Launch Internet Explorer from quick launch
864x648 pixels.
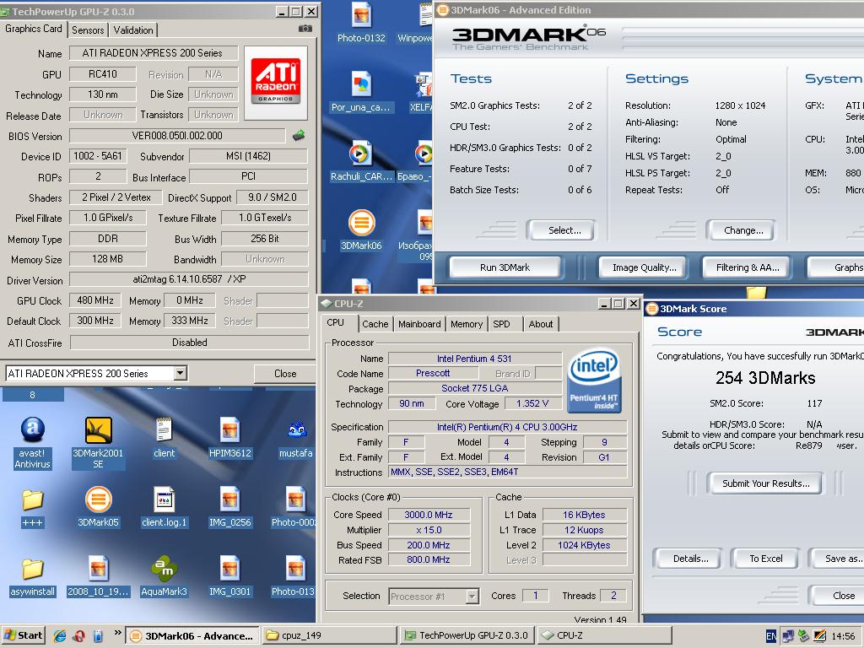pos(60,635)
